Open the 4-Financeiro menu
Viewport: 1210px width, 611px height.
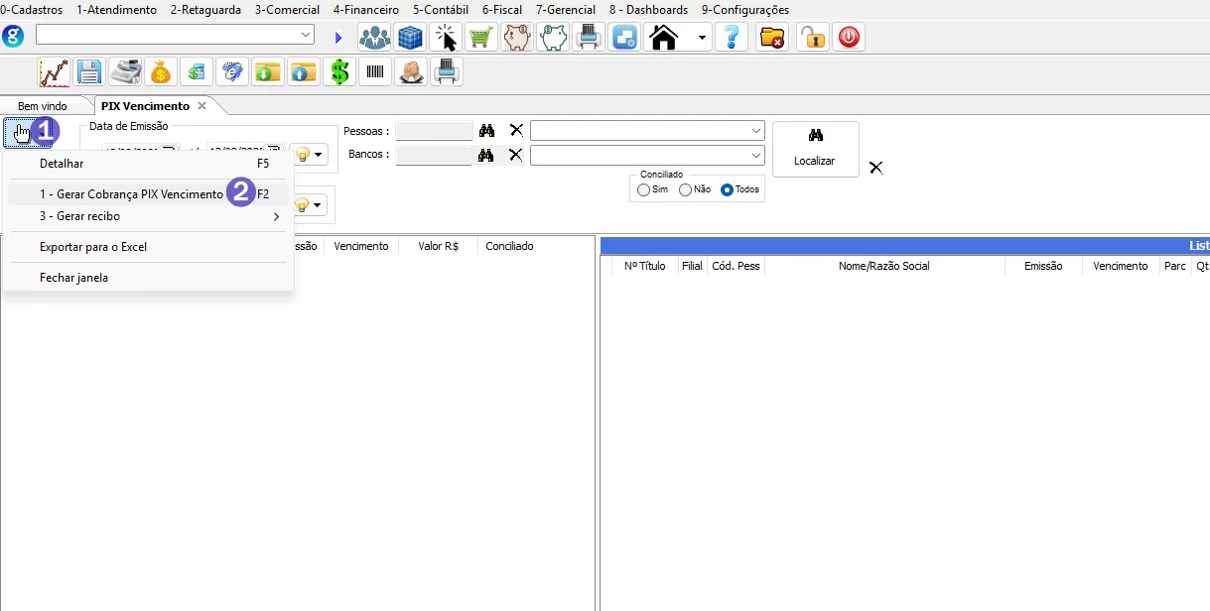click(x=365, y=10)
